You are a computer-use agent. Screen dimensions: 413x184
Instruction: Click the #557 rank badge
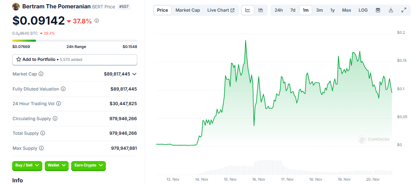pyautogui.click(x=124, y=7)
